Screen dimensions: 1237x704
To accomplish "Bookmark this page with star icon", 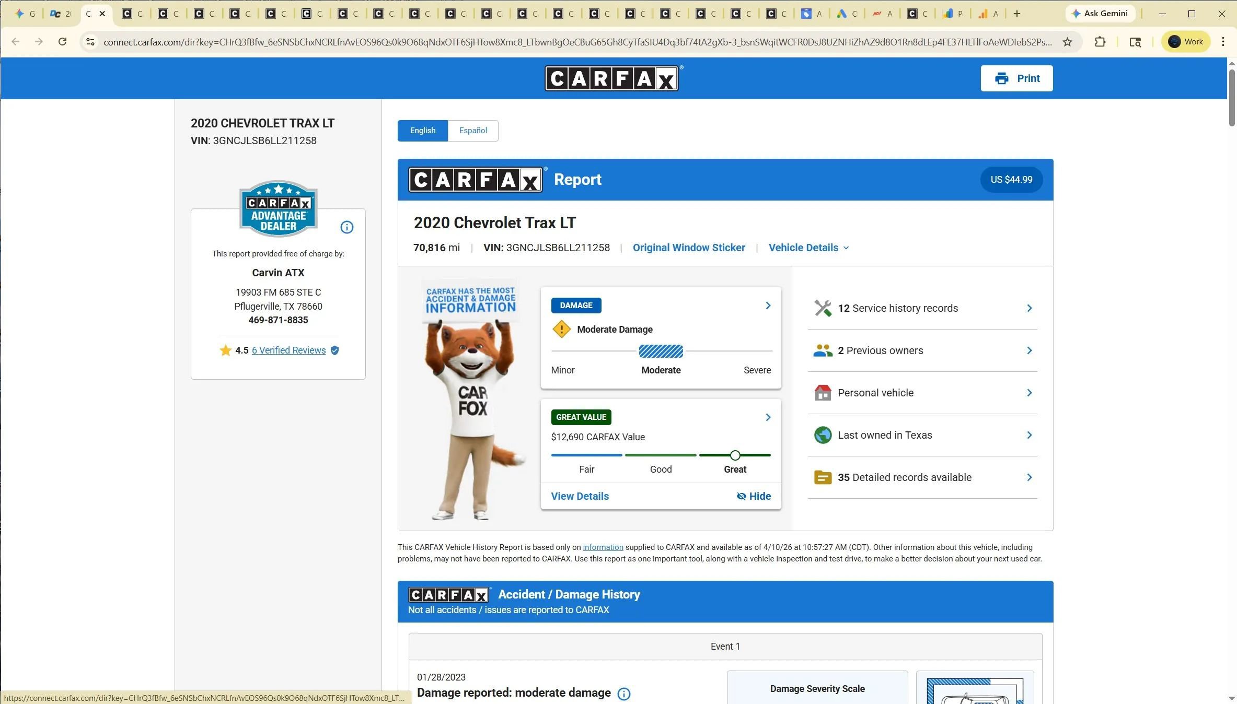I will 1067,42.
